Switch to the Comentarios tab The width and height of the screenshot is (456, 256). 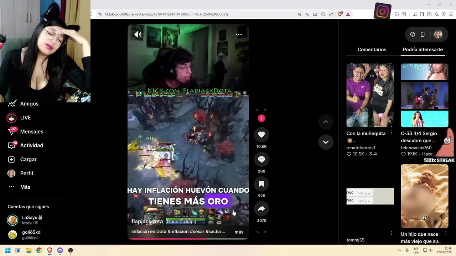click(x=372, y=49)
